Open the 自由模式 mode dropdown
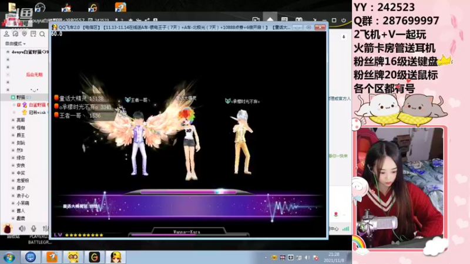 click(x=15, y=43)
